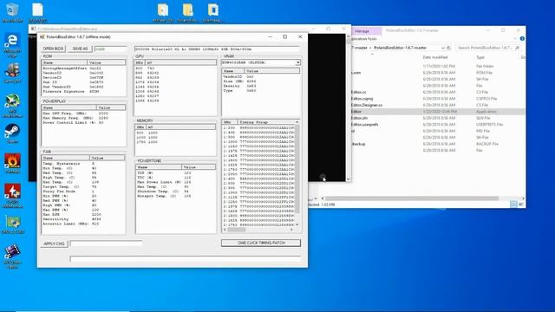
Task: Select the 1000 MHz row in MEMORY table
Action: [176, 137]
